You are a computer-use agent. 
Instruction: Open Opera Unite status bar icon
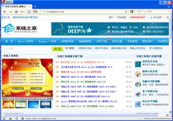16,118
